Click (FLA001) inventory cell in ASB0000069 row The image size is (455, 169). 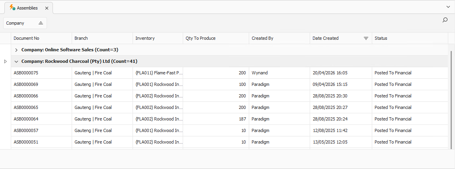[x=158, y=84]
